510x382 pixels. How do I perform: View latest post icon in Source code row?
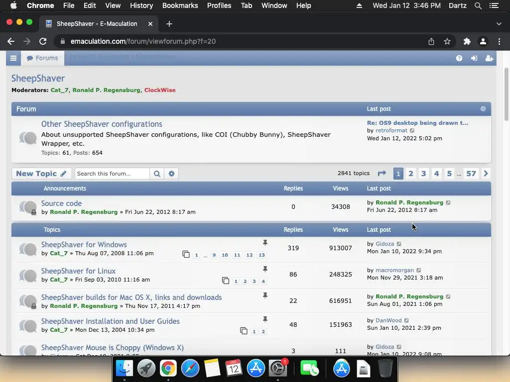pyautogui.click(x=448, y=203)
